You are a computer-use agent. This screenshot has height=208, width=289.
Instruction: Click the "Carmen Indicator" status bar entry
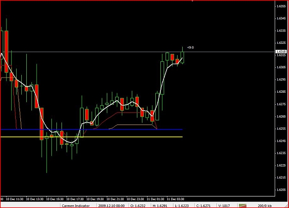tap(75, 206)
